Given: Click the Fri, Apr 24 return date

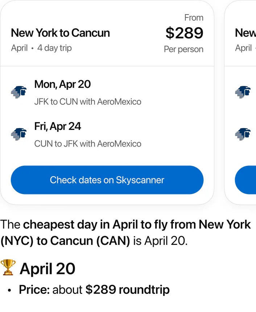Looking at the screenshot, I should pyautogui.click(x=58, y=126).
